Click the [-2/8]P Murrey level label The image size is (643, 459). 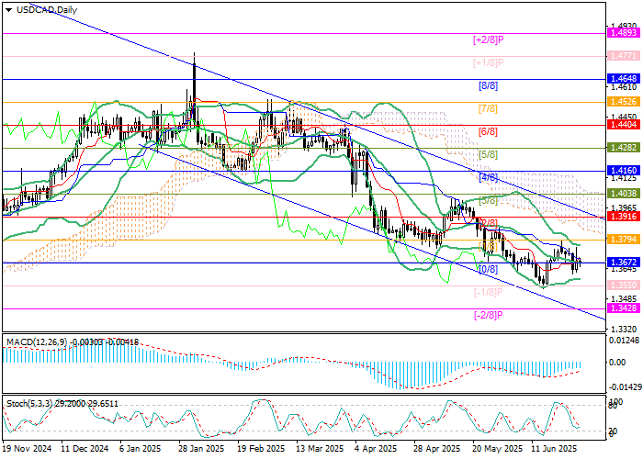(487, 316)
